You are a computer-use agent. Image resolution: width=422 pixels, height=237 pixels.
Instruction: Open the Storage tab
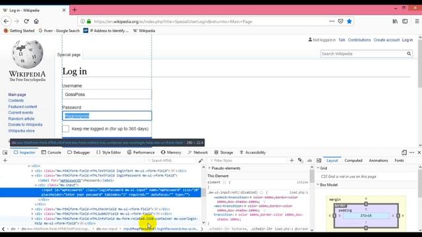(x=224, y=152)
